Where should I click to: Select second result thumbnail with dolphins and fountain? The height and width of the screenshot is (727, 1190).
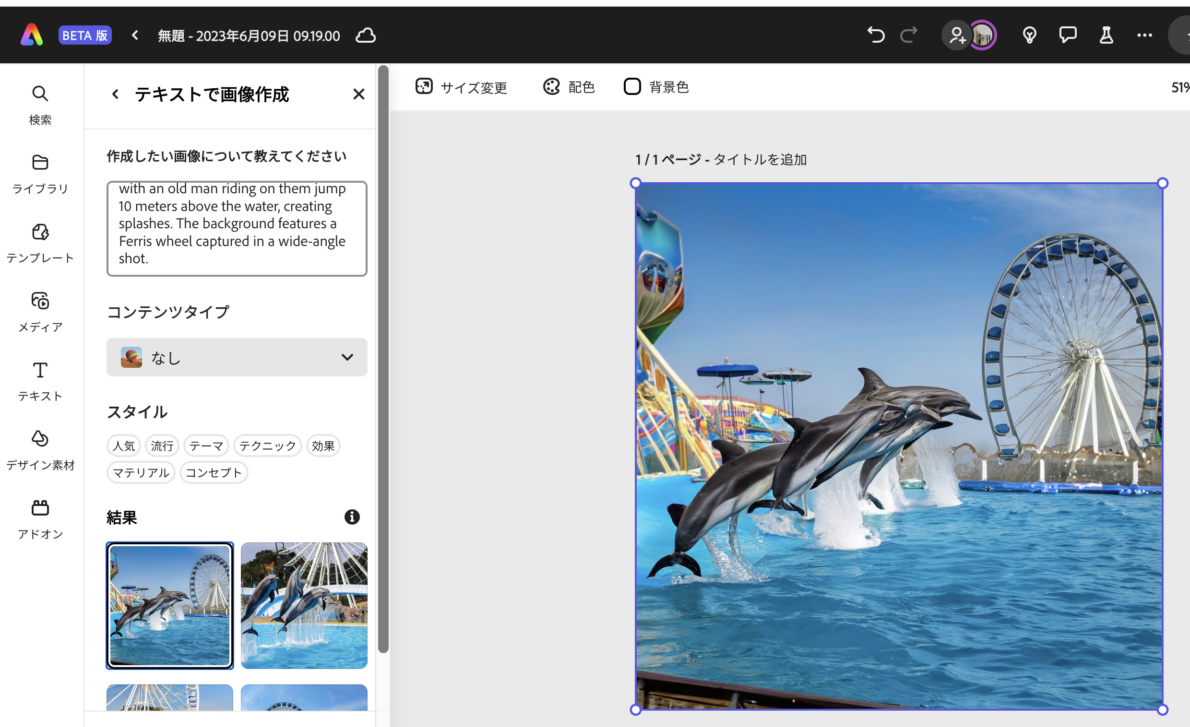pos(304,605)
